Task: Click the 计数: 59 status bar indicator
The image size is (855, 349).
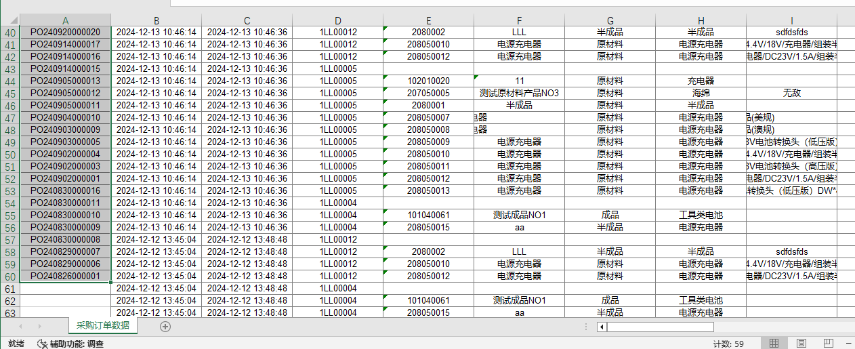Action: (x=728, y=344)
